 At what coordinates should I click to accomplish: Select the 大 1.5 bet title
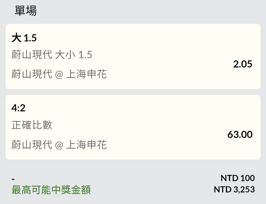click(x=24, y=38)
